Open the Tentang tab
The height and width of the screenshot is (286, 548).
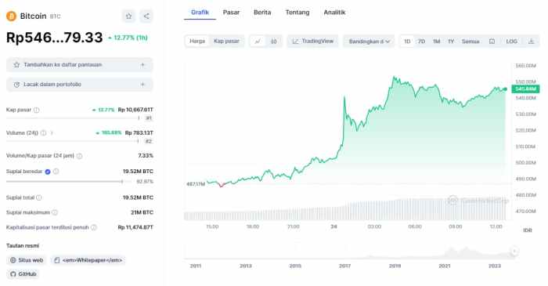297,13
